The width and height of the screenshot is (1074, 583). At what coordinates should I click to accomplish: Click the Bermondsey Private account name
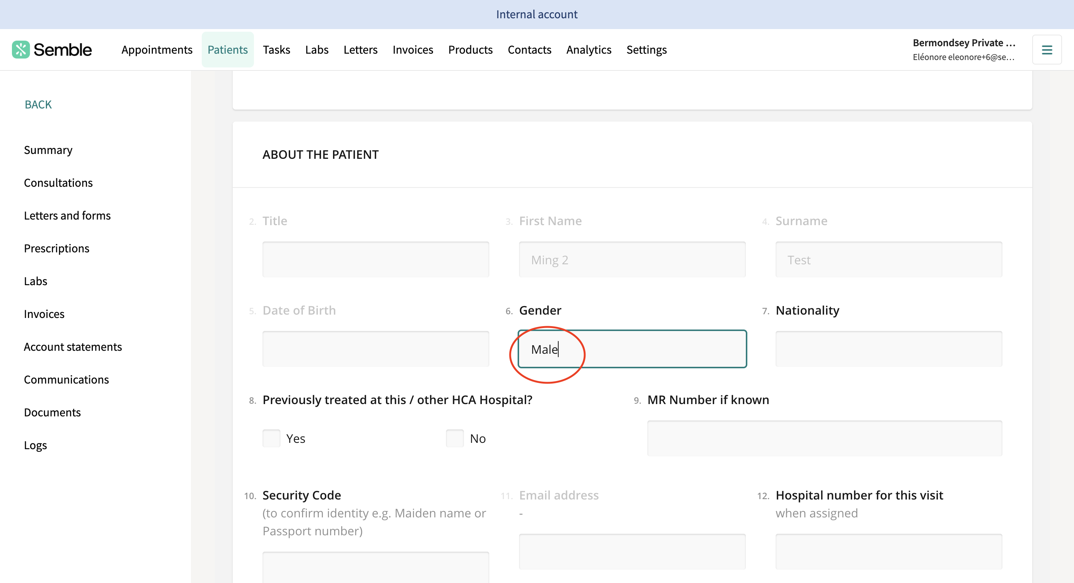click(x=964, y=43)
